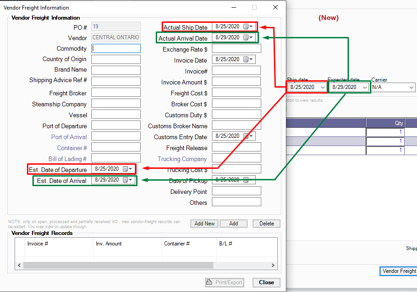This screenshot has width=417, height=292.
Task: Click the Vendor Freight button
Action: (x=399, y=271)
